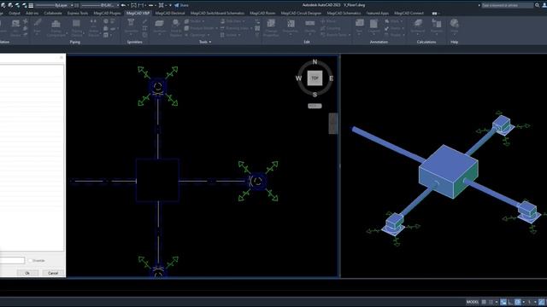Viewport: 547px width, 307px height.
Task: Open the MagiCAD Circuit Designer tab
Action: pyautogui.click(x=301, y=14)
